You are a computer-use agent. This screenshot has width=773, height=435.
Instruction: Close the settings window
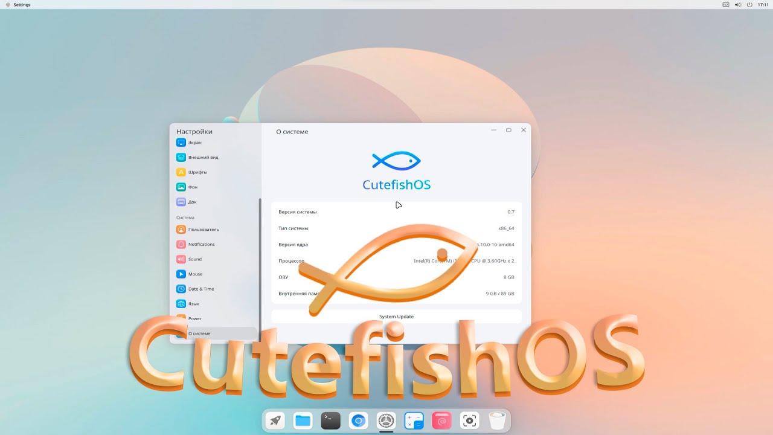coord(524,130)
